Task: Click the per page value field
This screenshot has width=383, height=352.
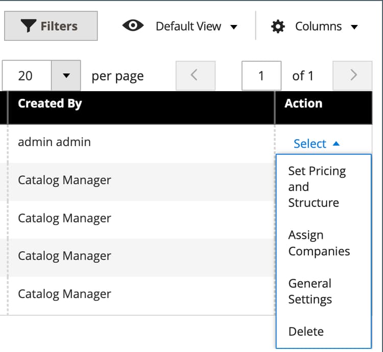Action: [x=26, y=76]
